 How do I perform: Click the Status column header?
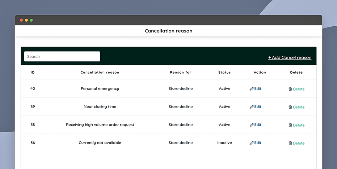[x=224, y=73]
